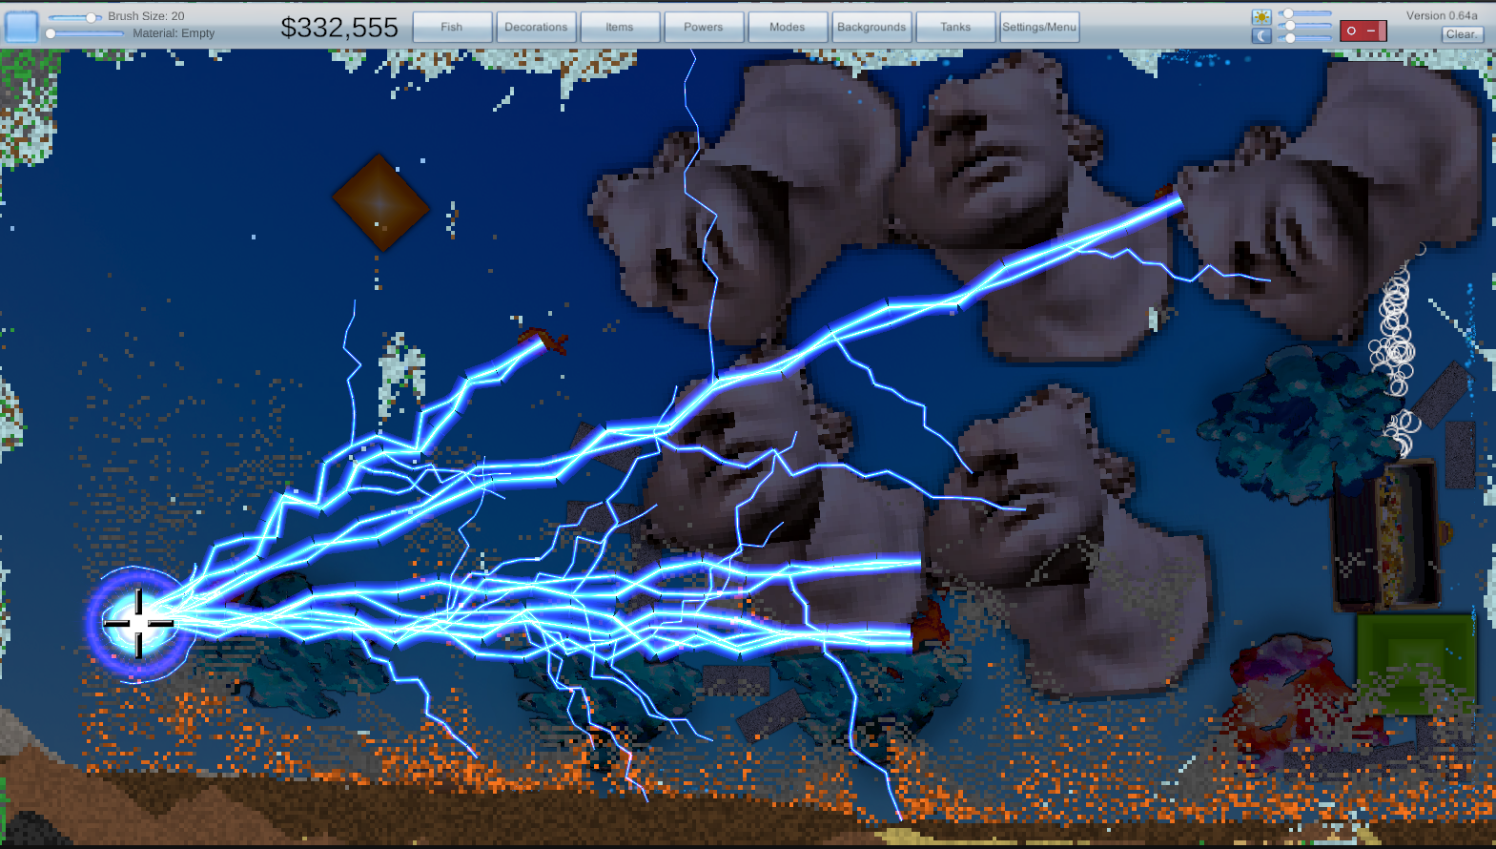Open the Backgrounds menu

click(x=871, y=27)
